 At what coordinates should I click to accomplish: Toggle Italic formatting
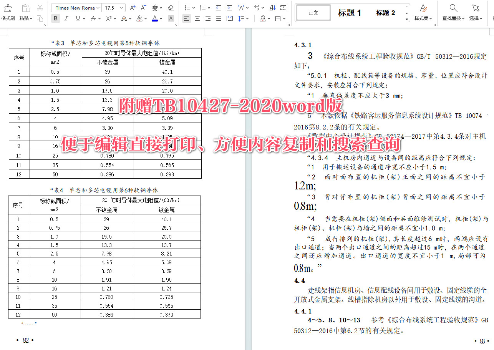66,18
